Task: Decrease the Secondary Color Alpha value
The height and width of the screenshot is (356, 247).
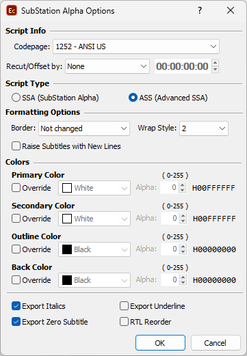Action: click(183, 221)
